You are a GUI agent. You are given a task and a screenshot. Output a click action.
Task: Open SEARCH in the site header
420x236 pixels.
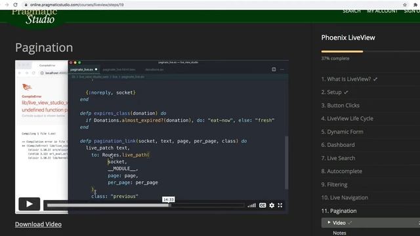[x=352, y=11]
